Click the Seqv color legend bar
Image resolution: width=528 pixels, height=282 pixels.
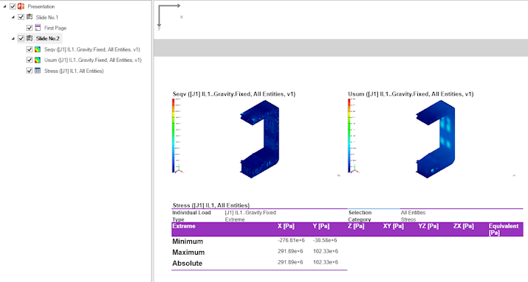point(174,135)
